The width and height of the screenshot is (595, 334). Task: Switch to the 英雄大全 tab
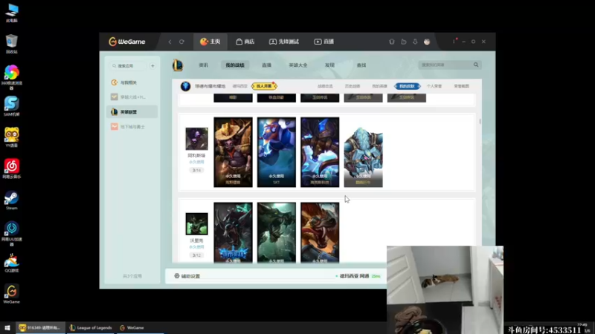tap(298, 65)
